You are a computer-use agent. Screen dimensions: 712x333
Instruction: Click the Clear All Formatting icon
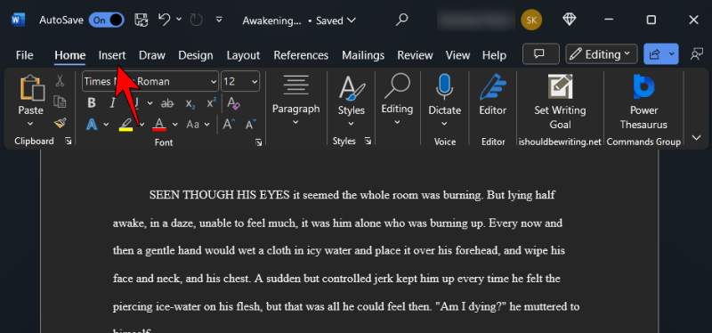(x=233, y=103)
